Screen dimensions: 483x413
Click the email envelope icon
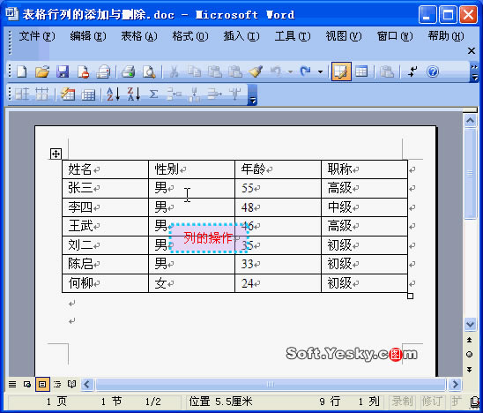(x=103, y=71)
